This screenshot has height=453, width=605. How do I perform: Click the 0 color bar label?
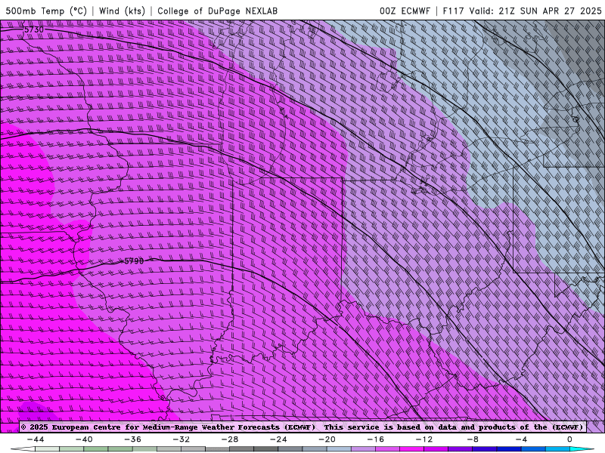tap(569, 439)
